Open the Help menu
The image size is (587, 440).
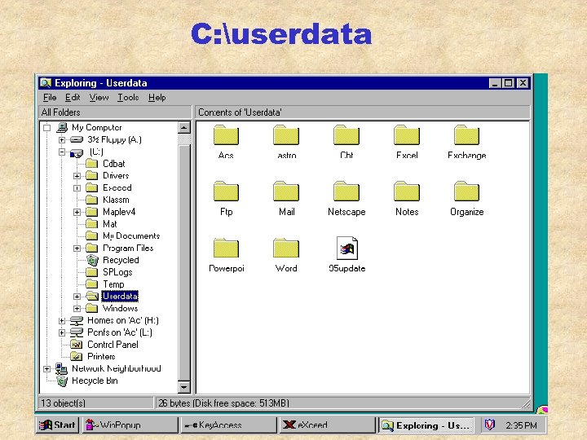tap(157, 98)
